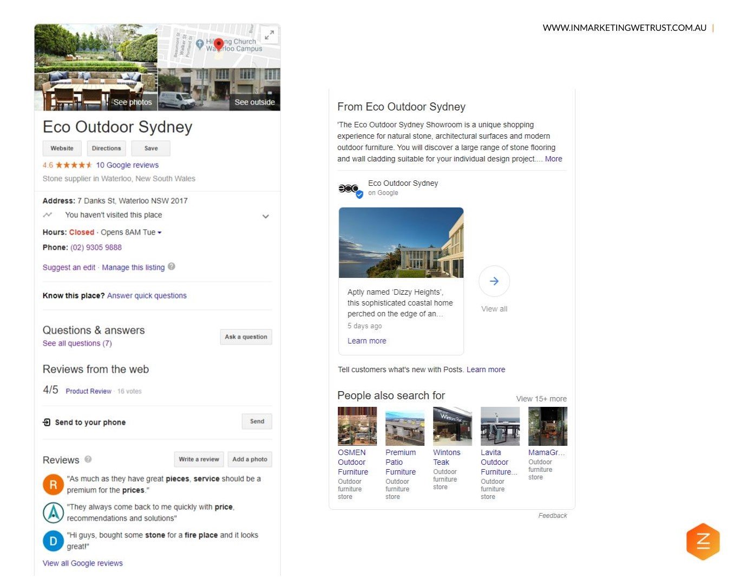The width and height of the screenshot is (740, 584).
Task: Click the blue D reviewer avatar
Action: pyautogui.click(x=53, y=541)
